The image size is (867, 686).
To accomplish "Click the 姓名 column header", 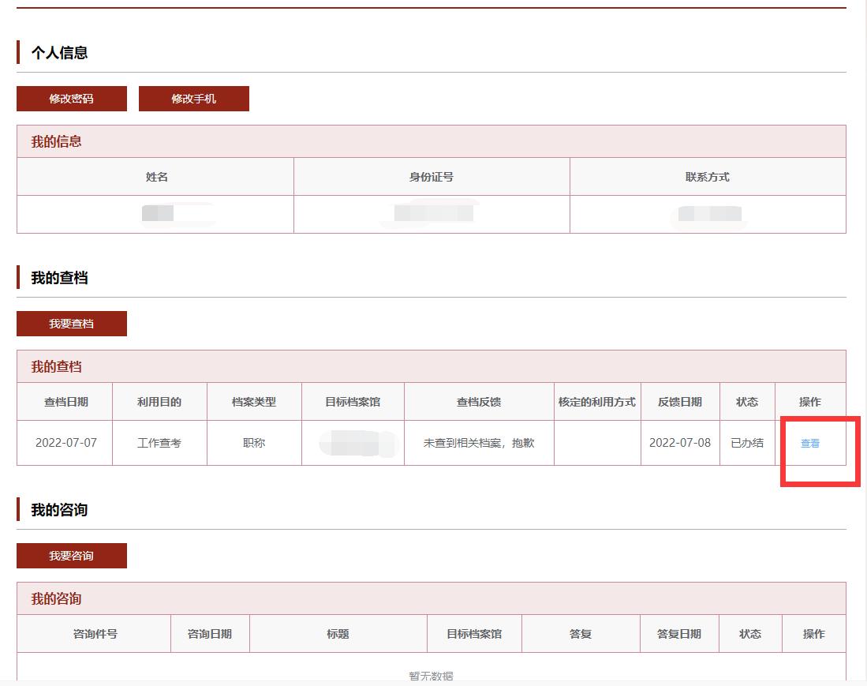I will click(155, 176).
